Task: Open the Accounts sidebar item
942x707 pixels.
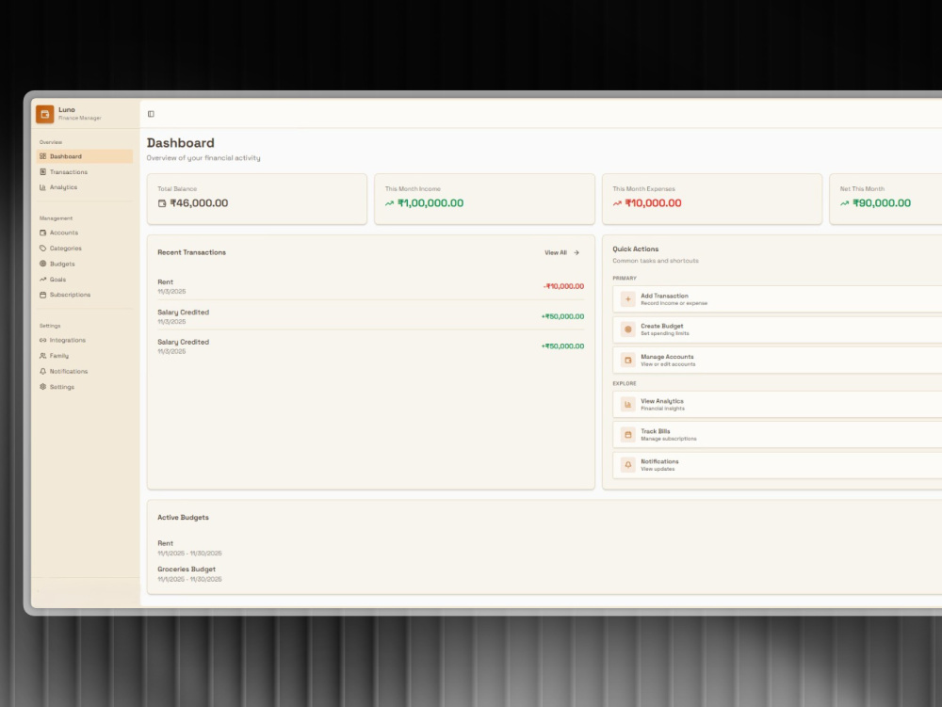Action: click(x=85, y=233)
